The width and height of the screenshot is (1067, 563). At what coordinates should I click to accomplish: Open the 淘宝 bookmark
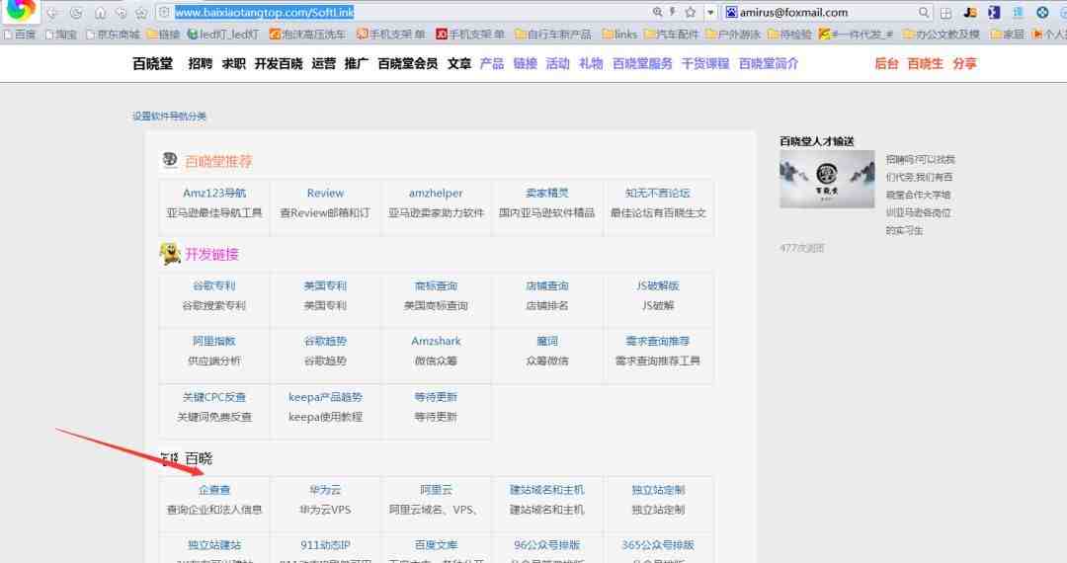(60, 34)
